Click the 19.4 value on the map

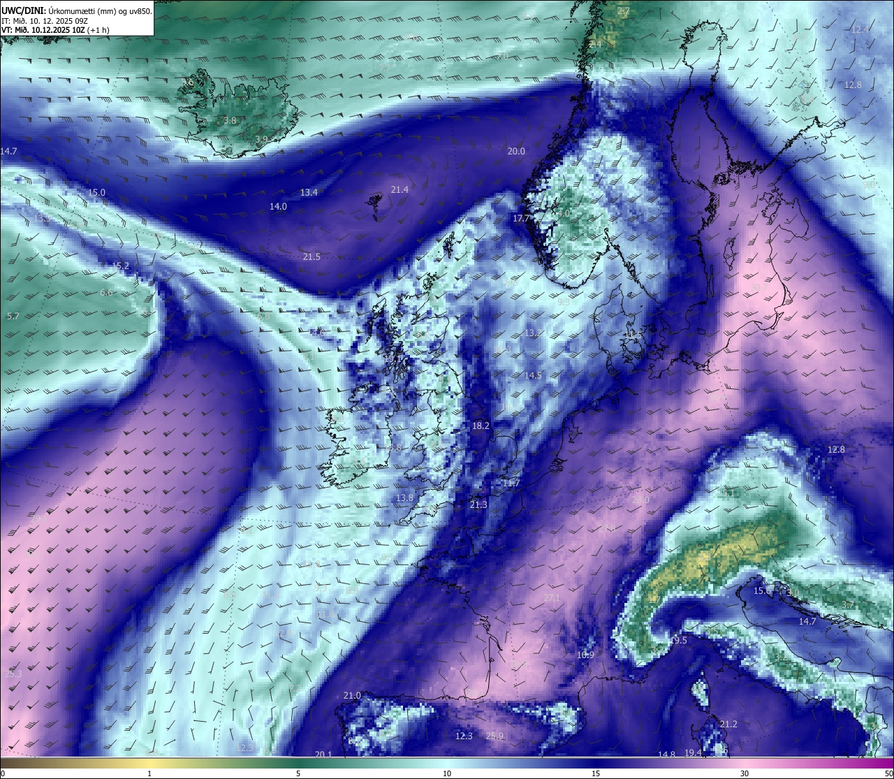(x=693, y=752)
